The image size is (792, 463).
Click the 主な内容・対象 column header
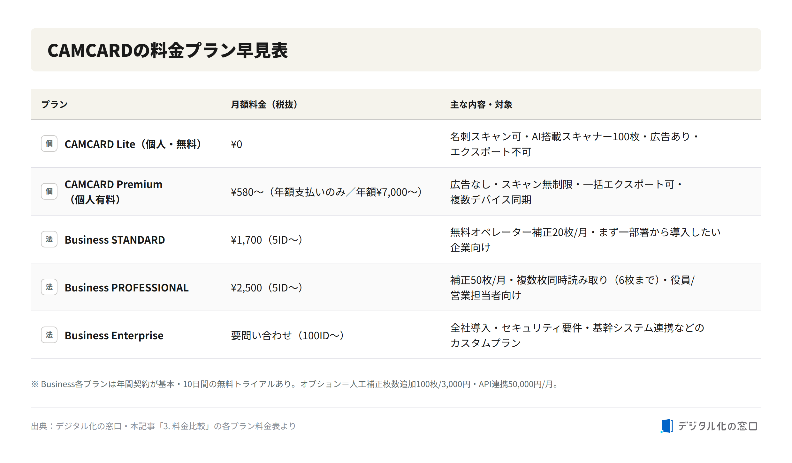(x=481, y=104)
